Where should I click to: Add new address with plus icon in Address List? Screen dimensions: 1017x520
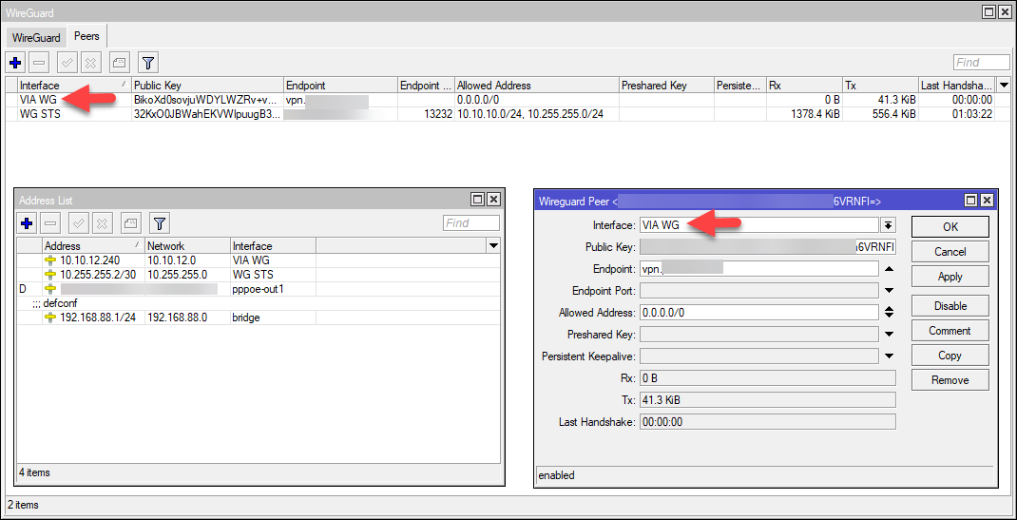click(27, 223)
